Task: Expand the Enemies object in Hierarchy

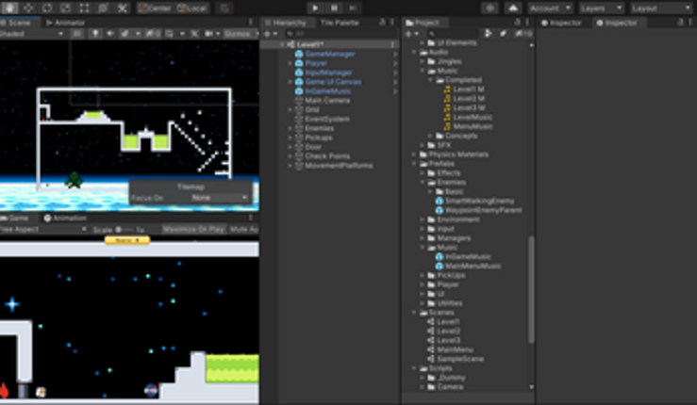Action: pos(290,128)
